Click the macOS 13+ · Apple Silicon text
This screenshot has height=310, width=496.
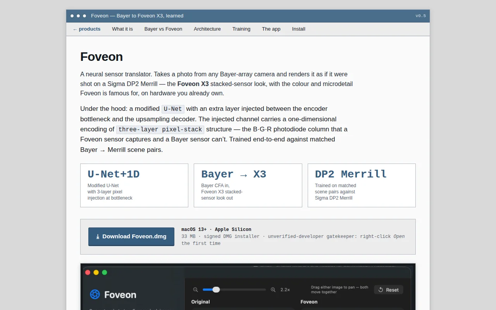(216, 229)
